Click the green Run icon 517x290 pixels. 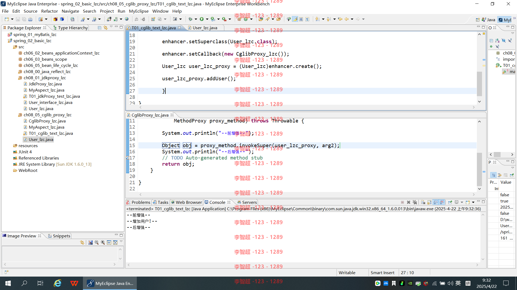(x=201, y=19)
